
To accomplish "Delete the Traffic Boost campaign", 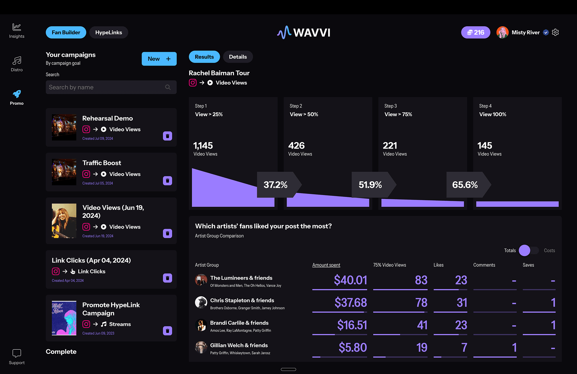I will [168, 181].
